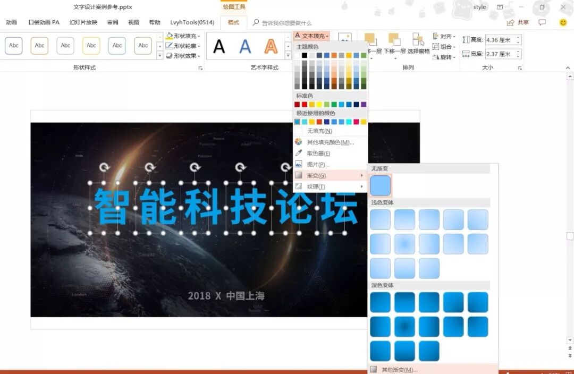
Task: Choose the yellow-bordered Abc shape style
Action: (x=91, y=45)
